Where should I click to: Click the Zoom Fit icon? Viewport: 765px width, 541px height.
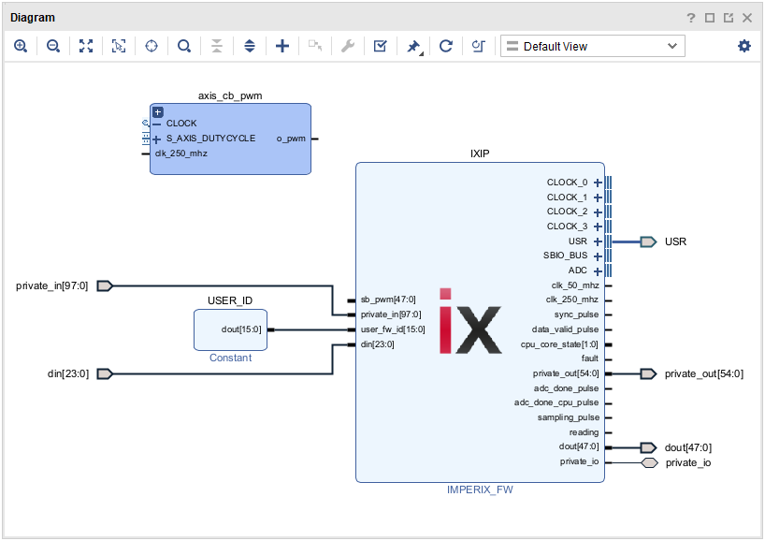point(86,46)
